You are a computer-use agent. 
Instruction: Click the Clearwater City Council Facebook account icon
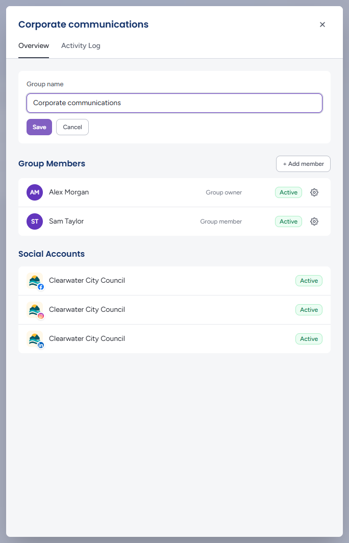coord(35,281)
